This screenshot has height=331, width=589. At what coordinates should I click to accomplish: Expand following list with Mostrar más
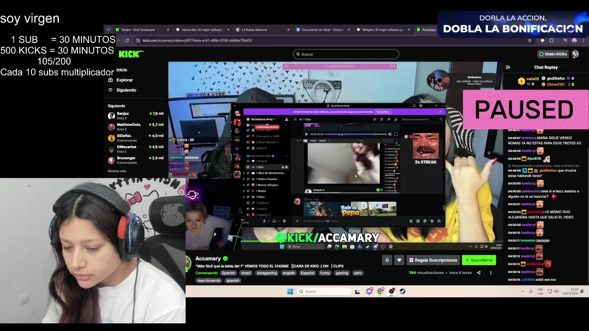click(117, 171)
